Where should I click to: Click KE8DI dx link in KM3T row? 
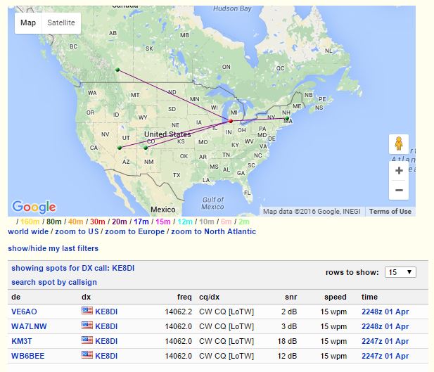[x=106, y=341]
